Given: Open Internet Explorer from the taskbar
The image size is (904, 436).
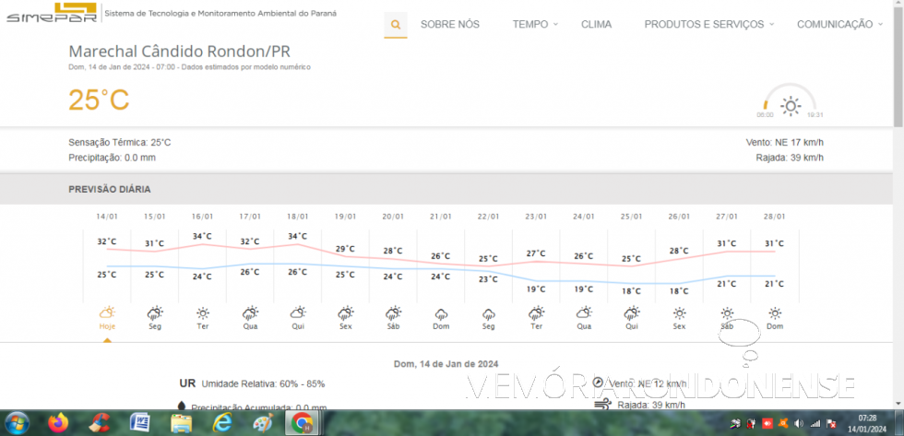Looking at the screenshot, I should [221, 423].
